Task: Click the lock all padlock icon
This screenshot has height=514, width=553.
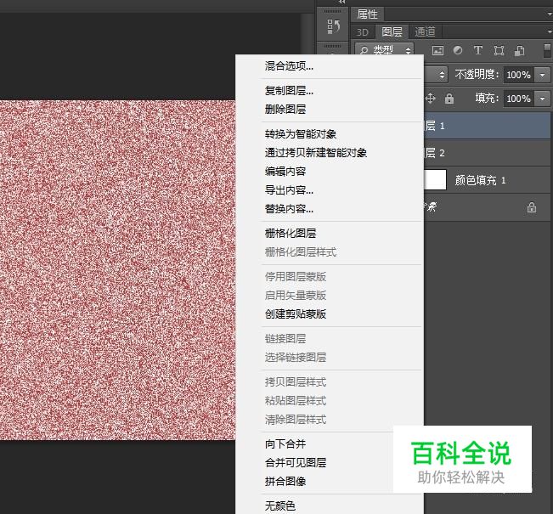Action: (449, 99)
